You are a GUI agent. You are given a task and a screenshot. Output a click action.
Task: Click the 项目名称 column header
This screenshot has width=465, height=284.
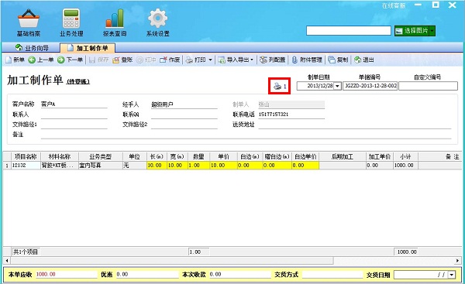click(26, 156)
